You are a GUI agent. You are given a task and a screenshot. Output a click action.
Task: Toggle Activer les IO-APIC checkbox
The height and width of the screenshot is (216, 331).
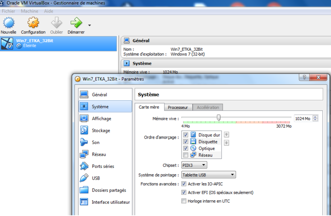click(184, 184)
